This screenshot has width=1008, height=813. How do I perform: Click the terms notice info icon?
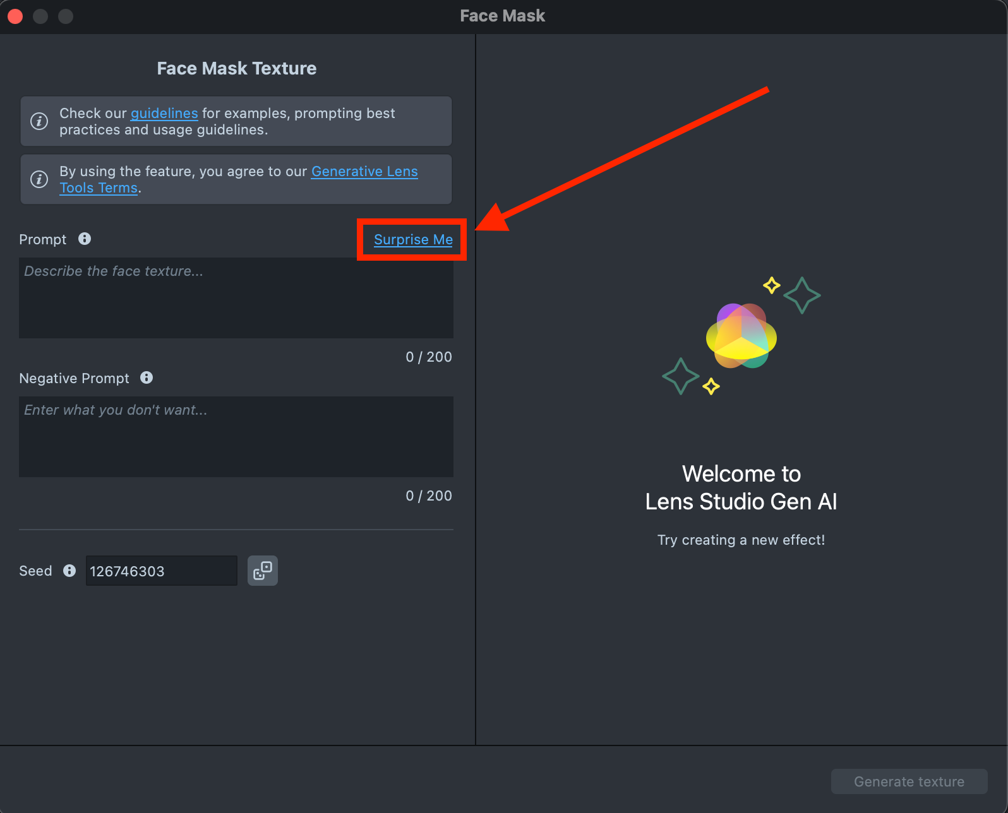coord(39,179)
